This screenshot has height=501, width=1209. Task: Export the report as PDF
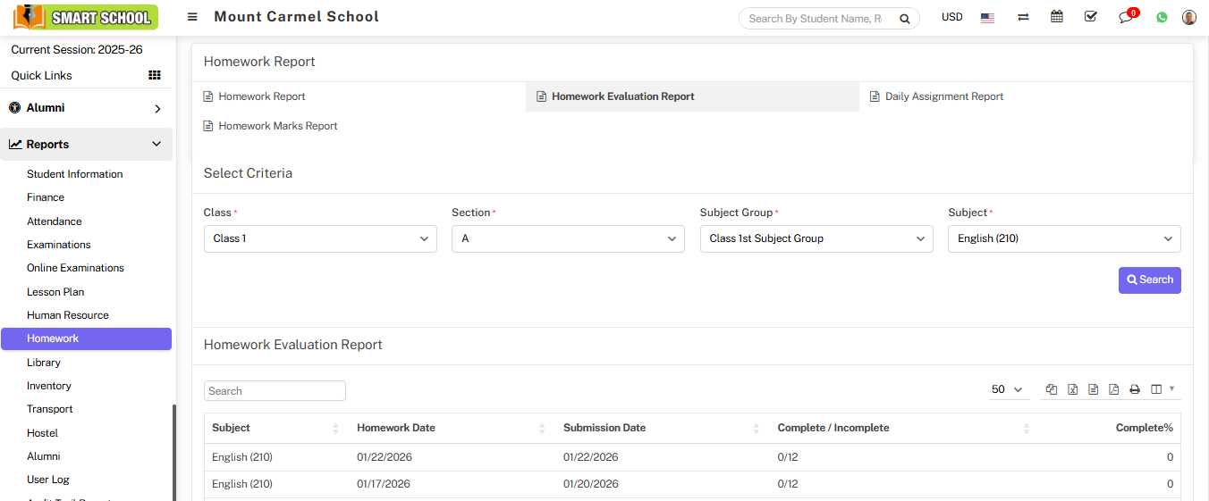click(1114, 389)
